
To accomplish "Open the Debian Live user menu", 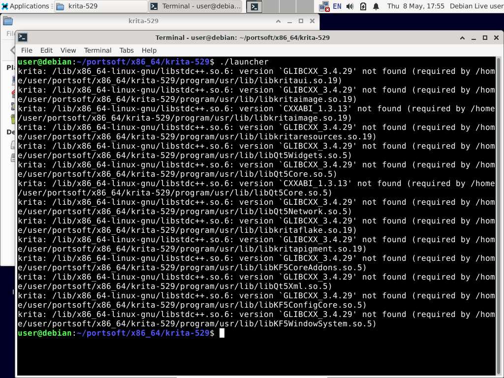I will (x=476, y=6).
